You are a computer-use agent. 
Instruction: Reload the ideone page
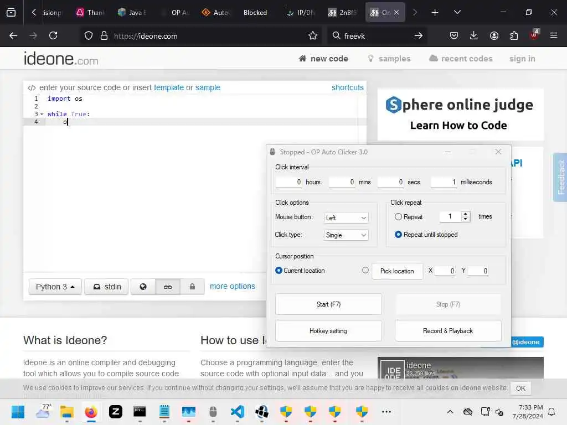(x=53, y=35)
